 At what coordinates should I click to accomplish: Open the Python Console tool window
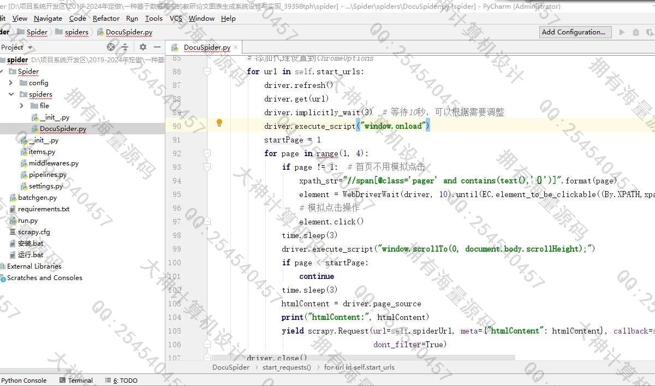(x=23, y=381)
